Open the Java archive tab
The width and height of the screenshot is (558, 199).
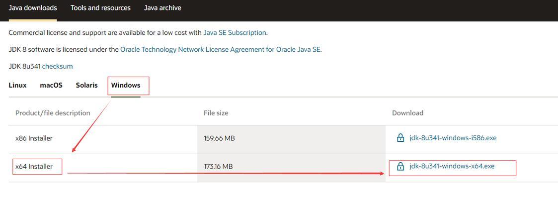pos(162,8)
